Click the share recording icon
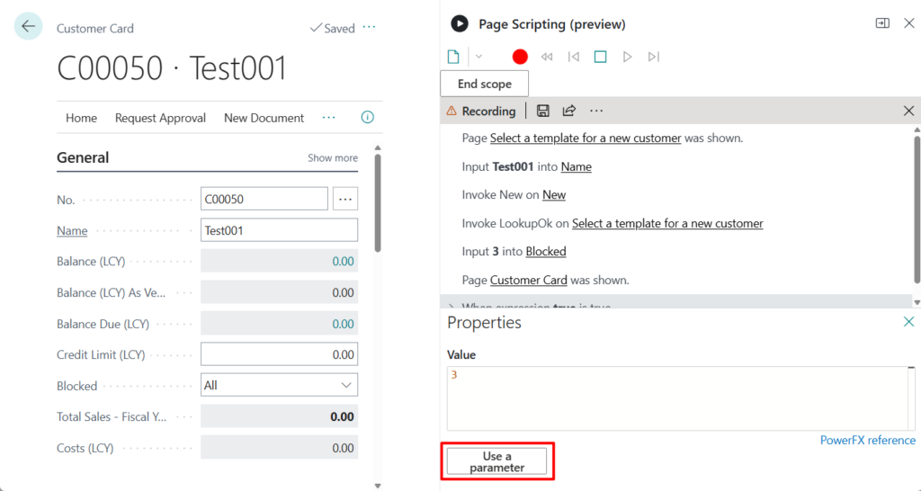The width and height of the screenshot is (921, 491). (569, 111)
